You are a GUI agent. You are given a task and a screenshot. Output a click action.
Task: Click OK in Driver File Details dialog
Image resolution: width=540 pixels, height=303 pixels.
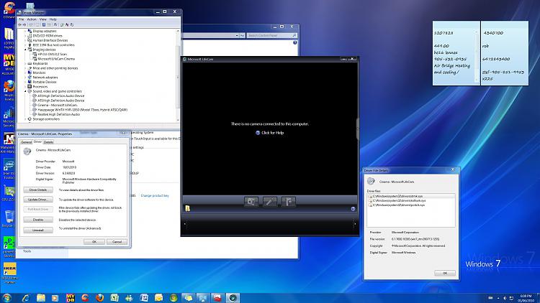pos(445,273)
